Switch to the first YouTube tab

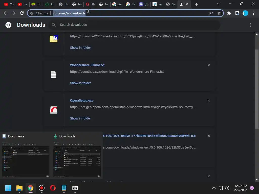(x=9, y=4)
